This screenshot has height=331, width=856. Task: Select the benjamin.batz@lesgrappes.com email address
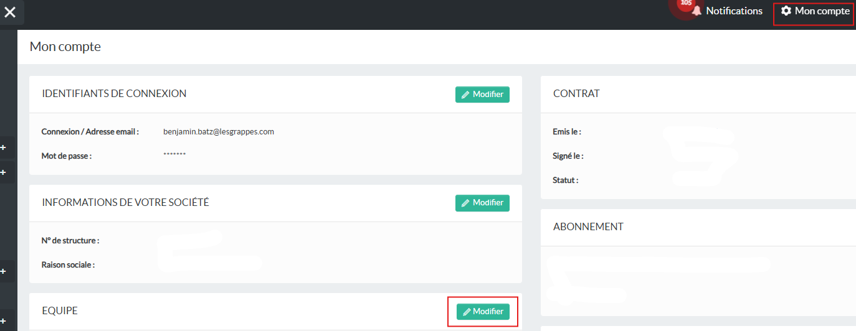pos(218,132)
